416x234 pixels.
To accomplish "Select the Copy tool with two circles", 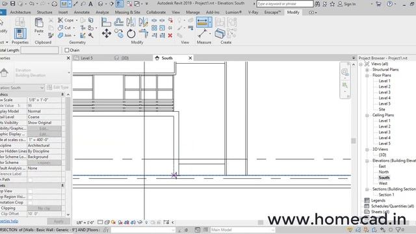I will 119,33.
